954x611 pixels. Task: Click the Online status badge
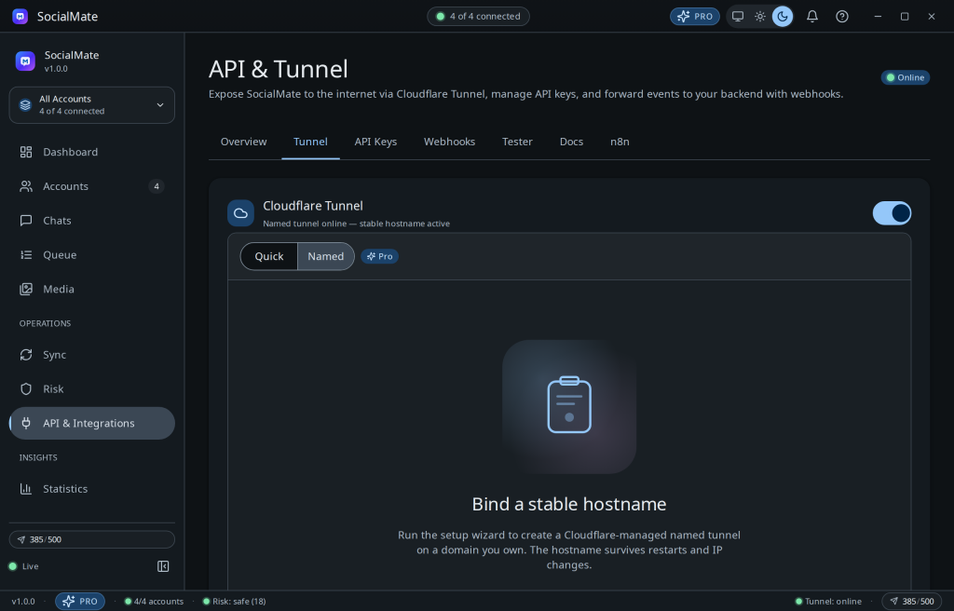tap(906, 77)
